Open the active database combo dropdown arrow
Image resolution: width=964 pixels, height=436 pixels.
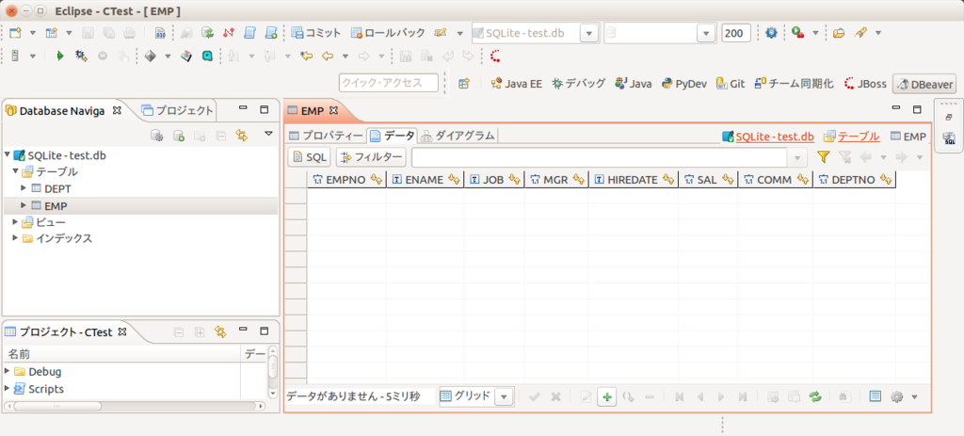tap(706, 33)
